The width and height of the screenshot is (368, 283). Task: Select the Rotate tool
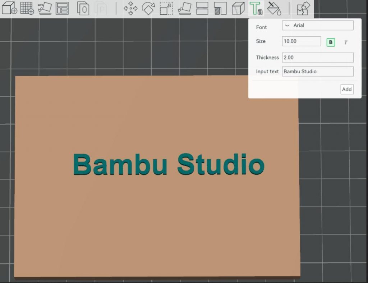coord(149,9)
